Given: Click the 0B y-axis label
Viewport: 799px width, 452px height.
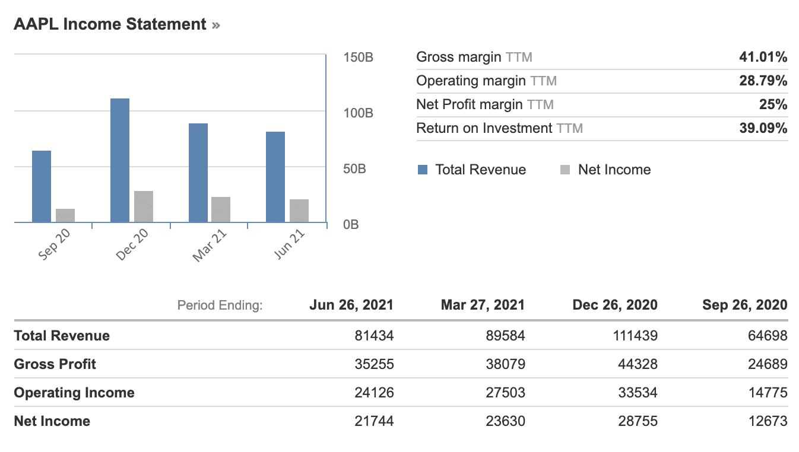Looking at the screenshot, I should tap(351, 225).
